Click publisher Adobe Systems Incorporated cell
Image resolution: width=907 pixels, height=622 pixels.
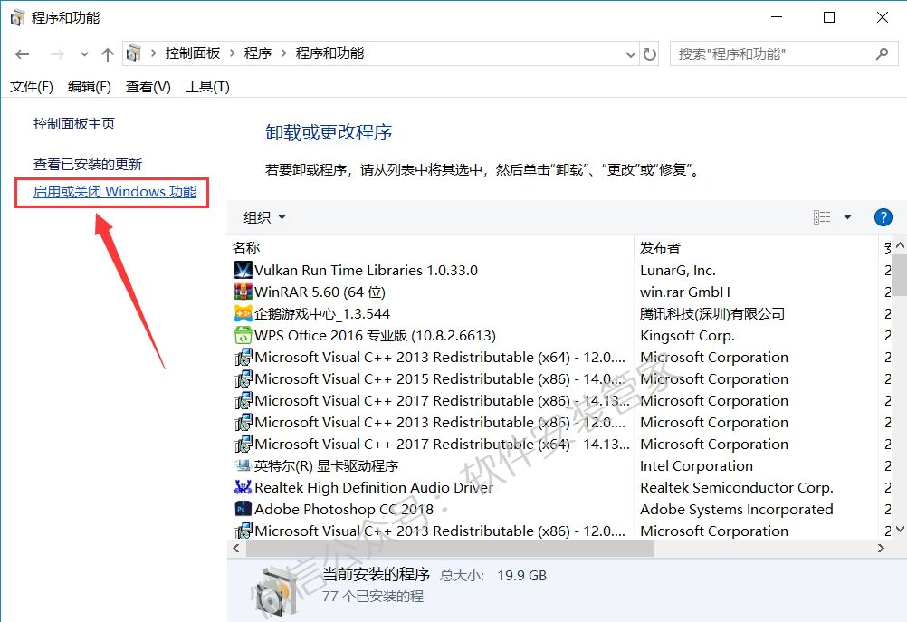click(x=736, y=509)
